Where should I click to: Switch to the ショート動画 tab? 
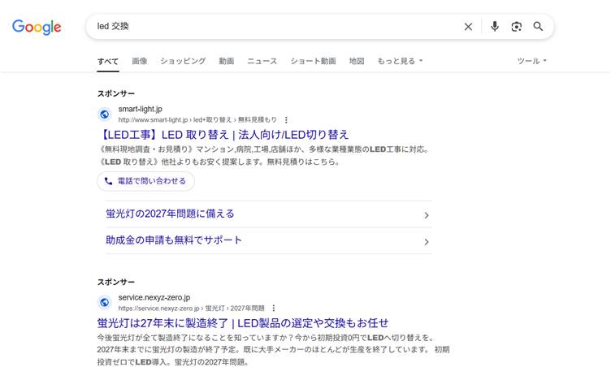pos(313,61)
